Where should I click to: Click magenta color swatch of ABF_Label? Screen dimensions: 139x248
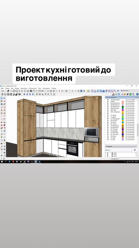[123, 110]
